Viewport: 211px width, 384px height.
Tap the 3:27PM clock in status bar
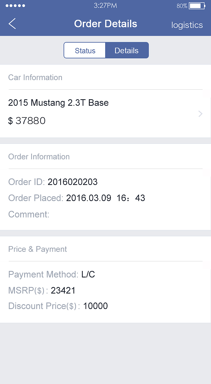(x=105, y=6)
